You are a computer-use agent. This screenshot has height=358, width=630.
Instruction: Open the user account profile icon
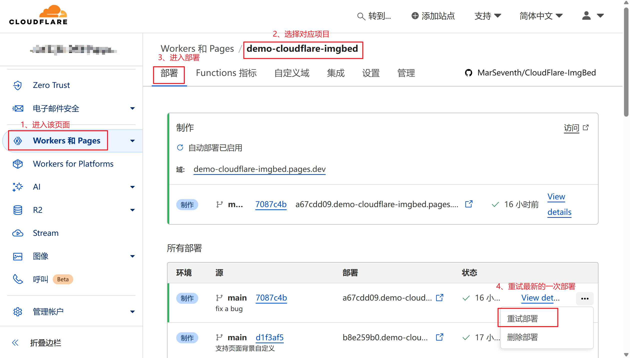coord(586,16)
